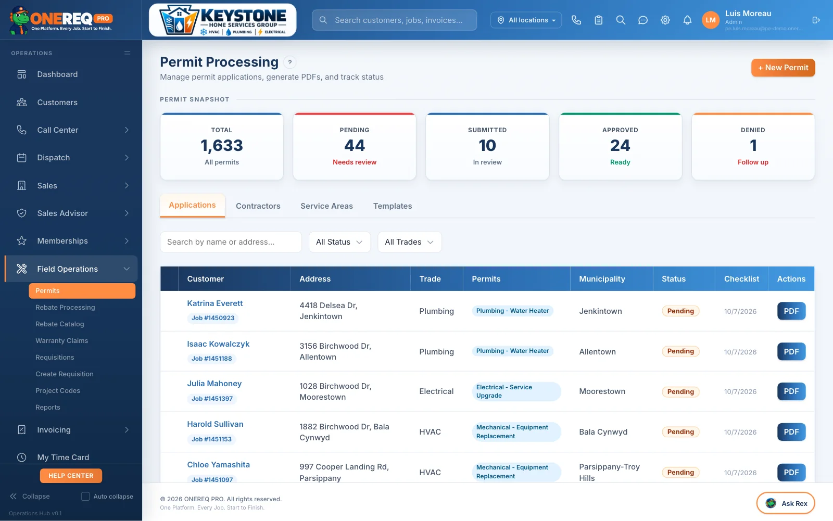Open settings gear icon
Viewport: 833px width, 521px height.
click(x=665, y=20)
